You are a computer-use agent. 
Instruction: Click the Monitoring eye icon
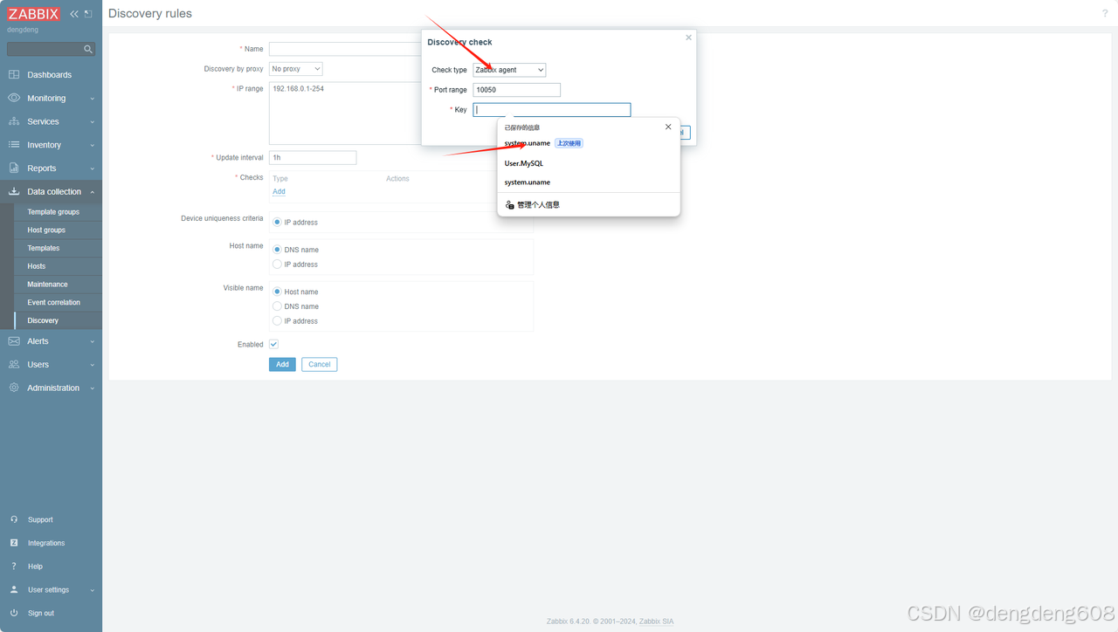point(14,98)
